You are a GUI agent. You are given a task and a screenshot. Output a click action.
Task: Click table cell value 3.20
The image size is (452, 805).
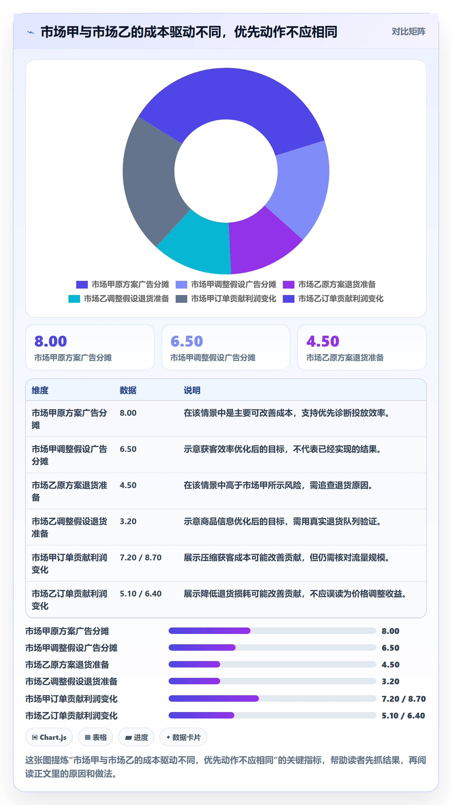point(128,521)
